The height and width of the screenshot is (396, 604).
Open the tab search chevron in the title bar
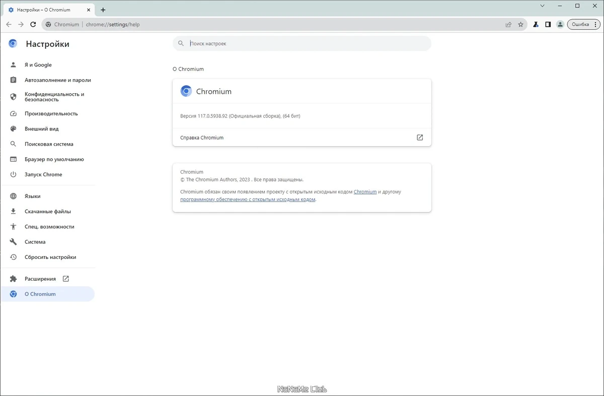click(543, 6)
